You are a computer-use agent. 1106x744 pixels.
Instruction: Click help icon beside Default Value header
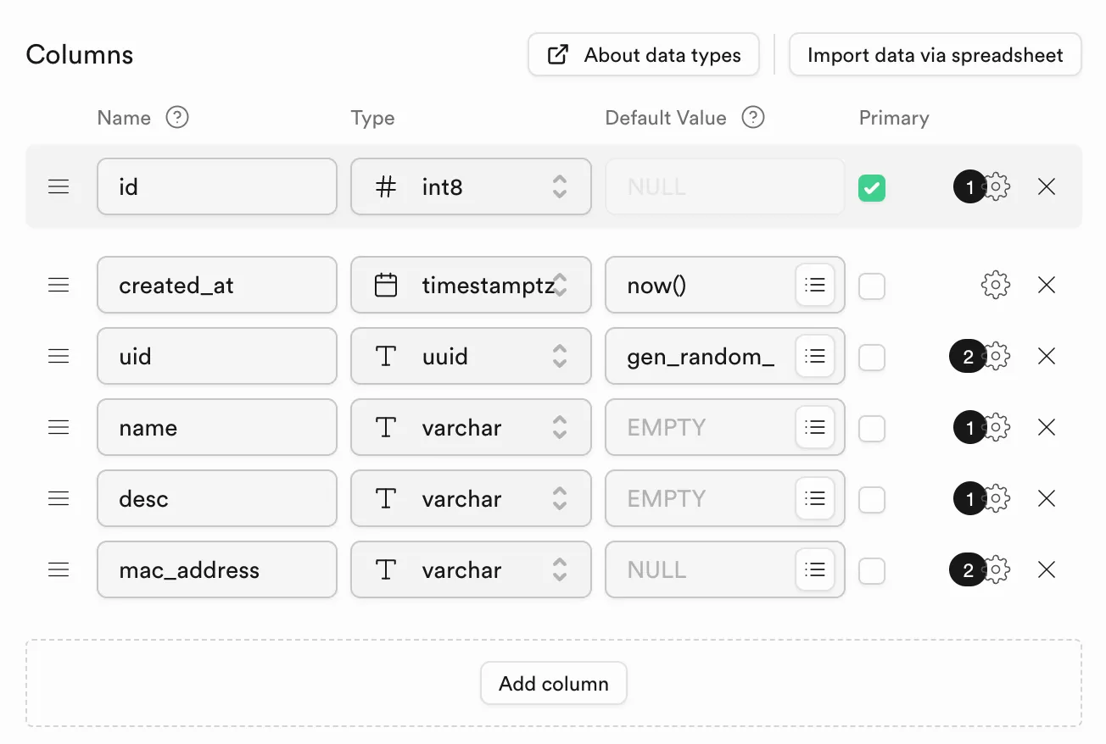(753, 118)
